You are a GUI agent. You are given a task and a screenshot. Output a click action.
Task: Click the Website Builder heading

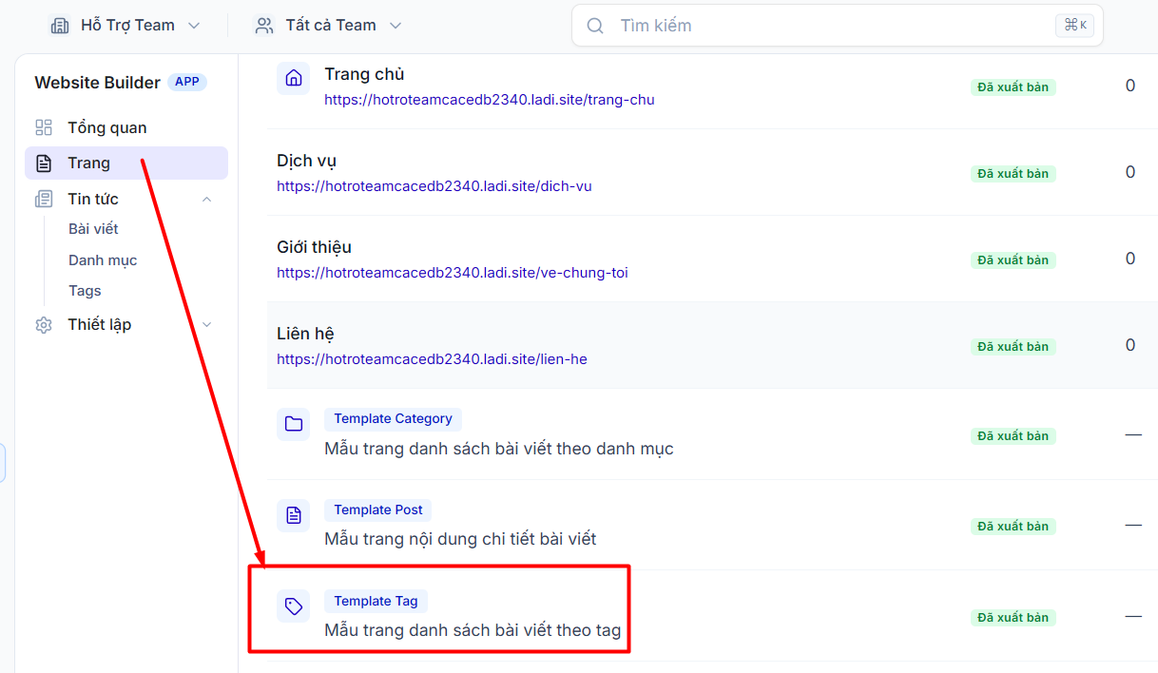pos(97,83)
